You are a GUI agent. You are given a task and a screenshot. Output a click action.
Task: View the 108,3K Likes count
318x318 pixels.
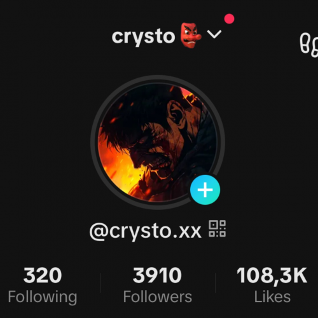tap(272, 275)
